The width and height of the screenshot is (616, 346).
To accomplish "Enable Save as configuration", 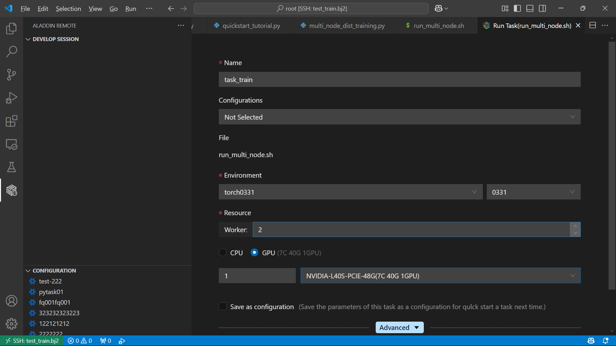I will [223, 306].
